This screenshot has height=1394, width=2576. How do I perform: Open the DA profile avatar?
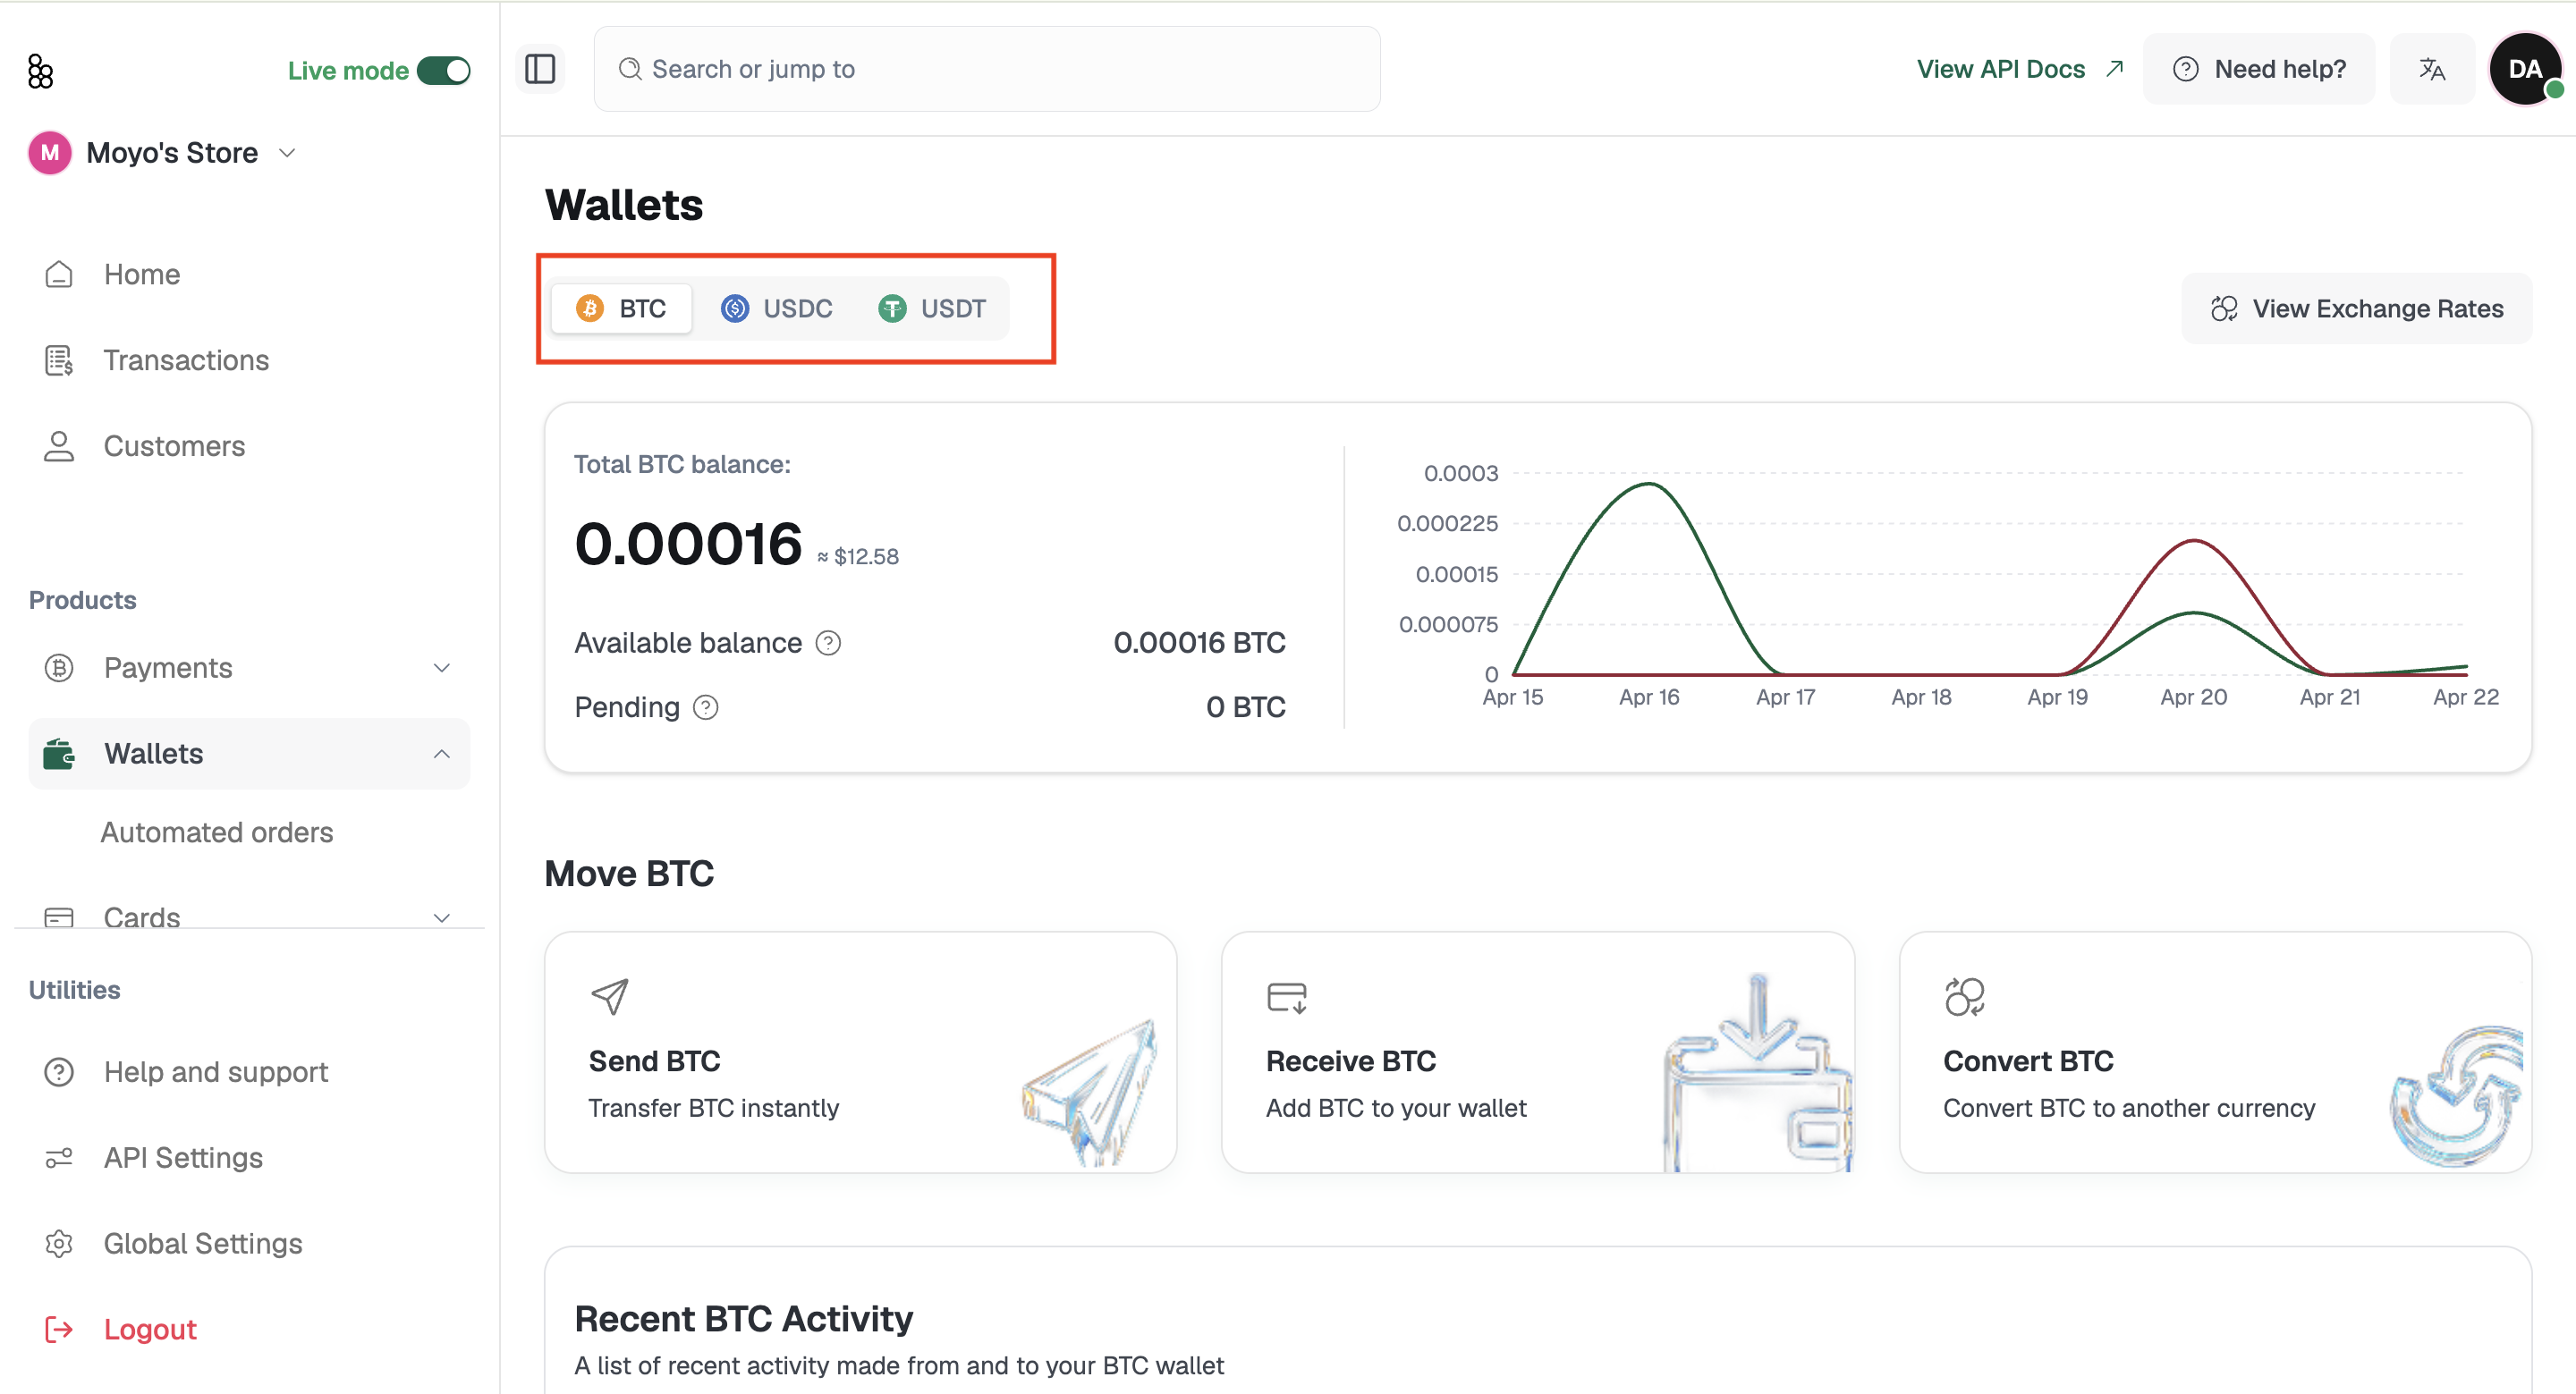(2525, 69)
